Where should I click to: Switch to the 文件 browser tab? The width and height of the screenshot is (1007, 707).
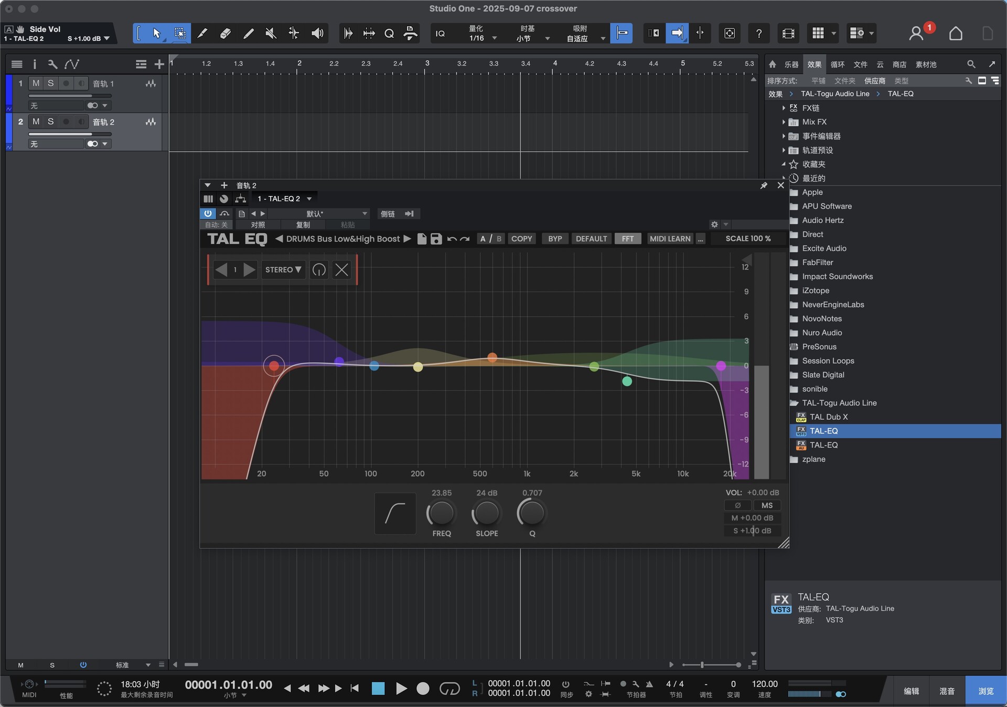click(x=860, y=64)
